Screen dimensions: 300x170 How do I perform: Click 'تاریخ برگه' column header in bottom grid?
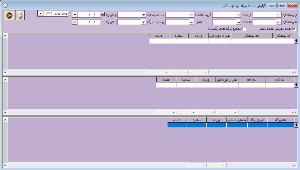[257, 119]
